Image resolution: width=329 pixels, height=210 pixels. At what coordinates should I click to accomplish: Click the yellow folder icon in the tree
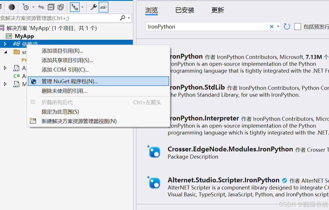click(x=17, y=52)
